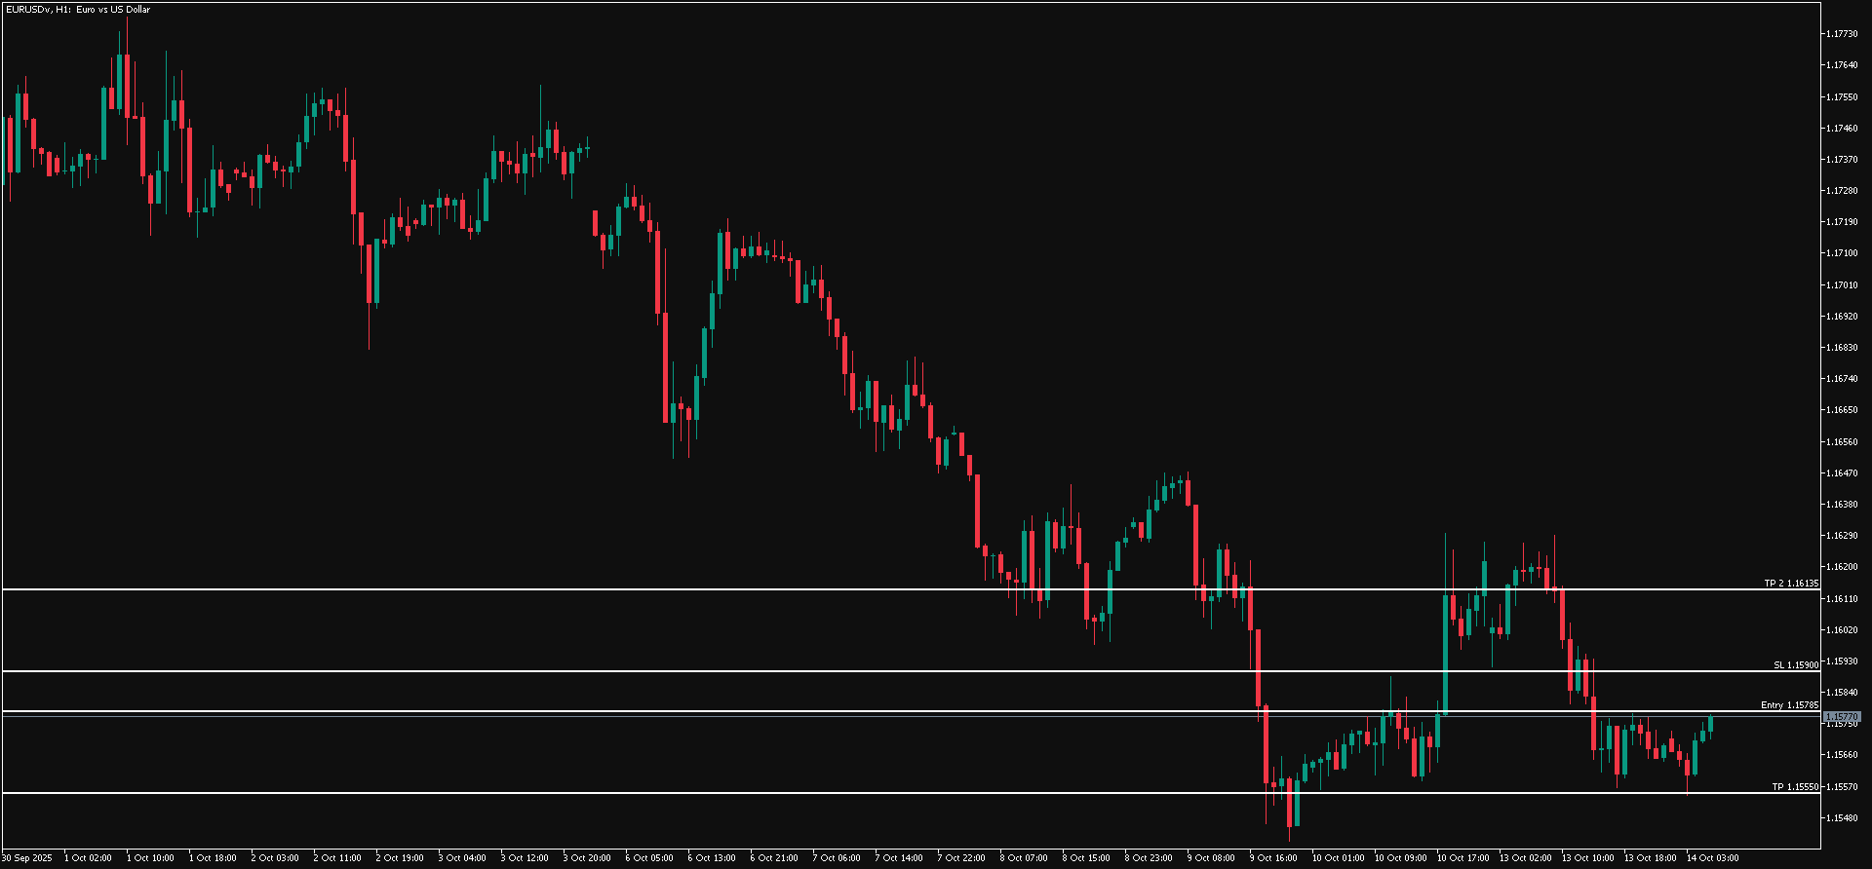Select the SL 1.15900 label
Viewport: 1872px width, 869px height.
click(1795, 665)
